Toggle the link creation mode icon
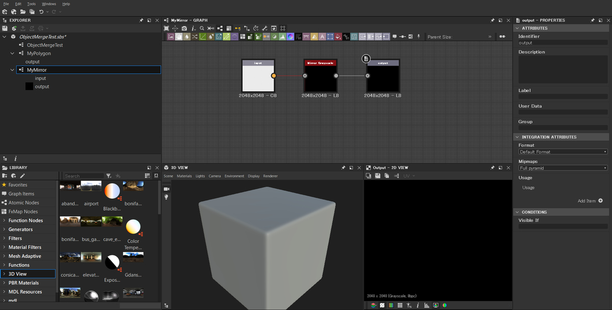 (x=238, y=29)
